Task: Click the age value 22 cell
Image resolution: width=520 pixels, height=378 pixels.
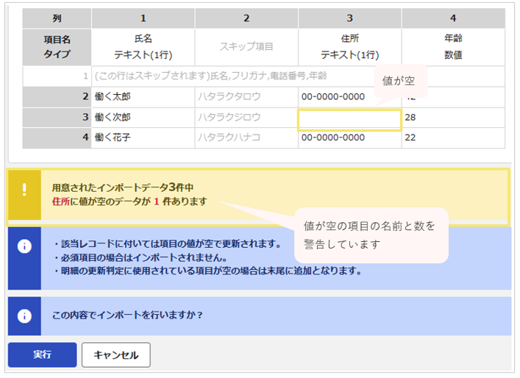Action: click(x=453, y=138)
